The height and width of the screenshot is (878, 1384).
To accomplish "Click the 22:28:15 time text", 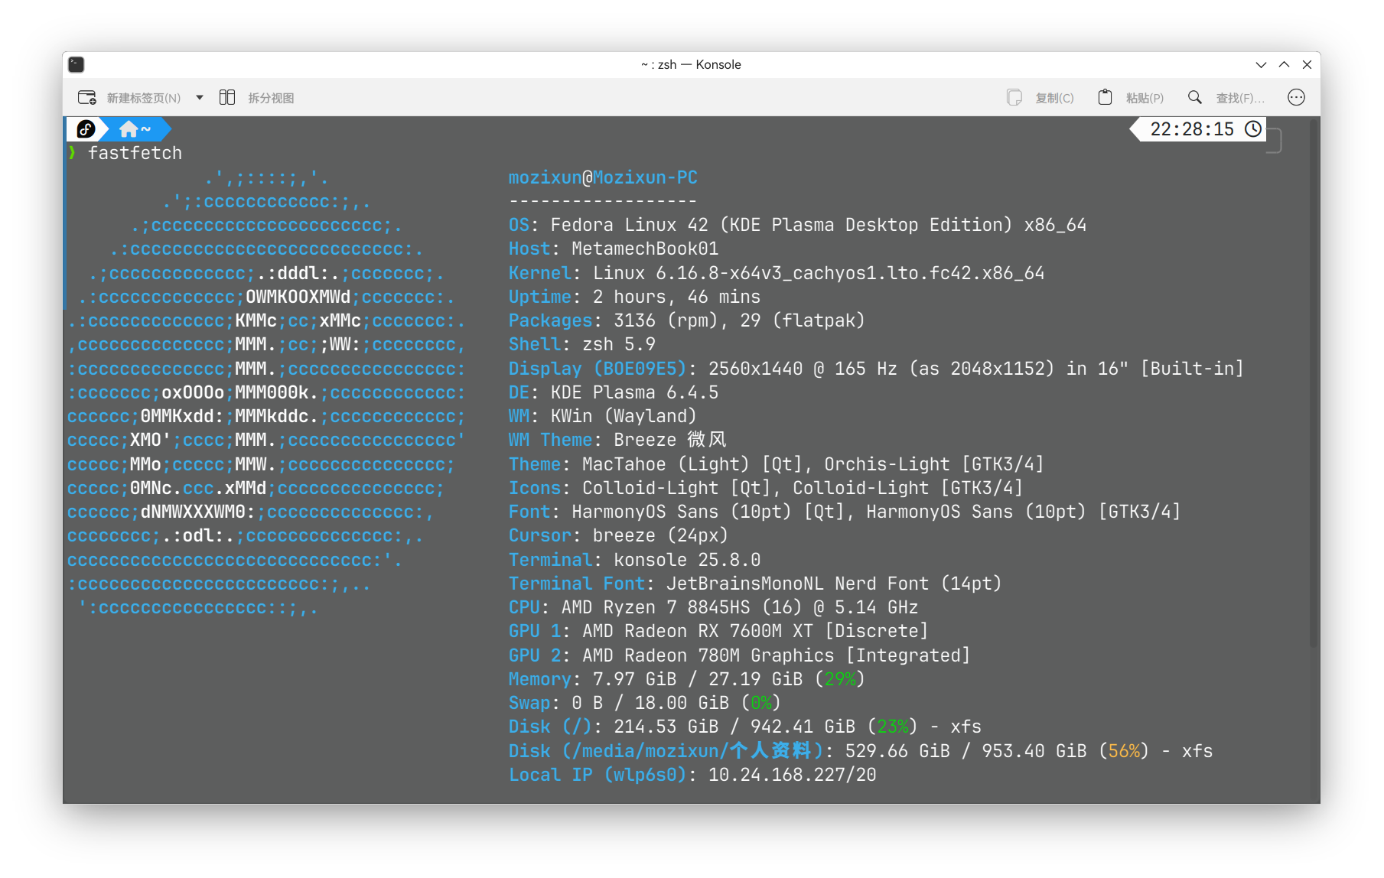I will pyautogui.click(x=1192, y=129).
